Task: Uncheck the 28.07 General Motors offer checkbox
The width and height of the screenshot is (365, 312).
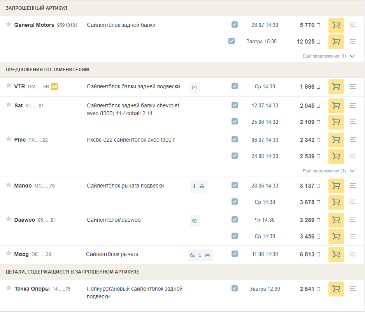Action: pos(235,24)
